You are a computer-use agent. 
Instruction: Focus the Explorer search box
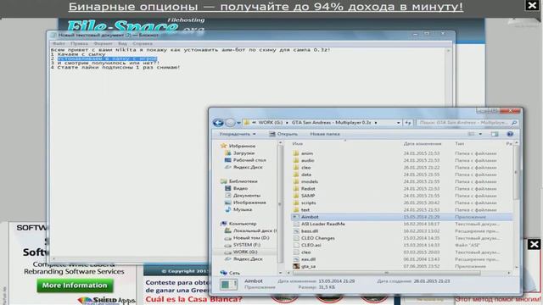pos(467,122)
